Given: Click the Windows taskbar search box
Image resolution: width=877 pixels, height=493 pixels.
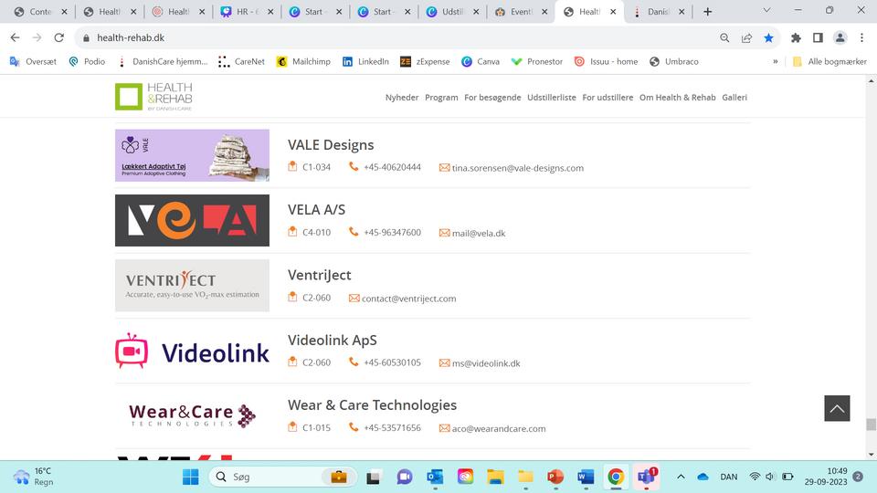Looking at the screenshot, I should coord(283,477).
